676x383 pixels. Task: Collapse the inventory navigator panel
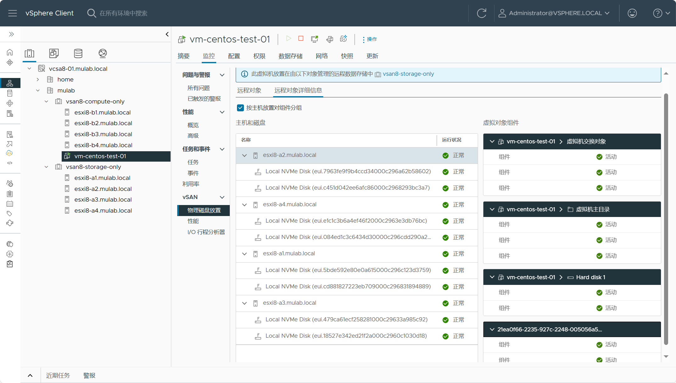click(x=167, y=34)
